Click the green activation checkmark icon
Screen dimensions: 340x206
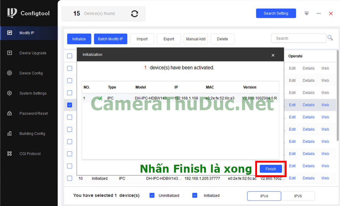point(100,98)
